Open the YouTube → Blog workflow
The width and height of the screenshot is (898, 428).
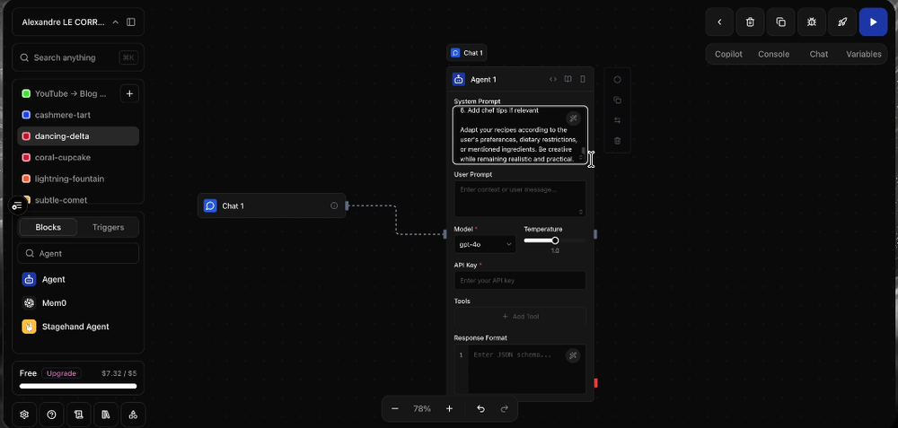(x=70, y=94)
